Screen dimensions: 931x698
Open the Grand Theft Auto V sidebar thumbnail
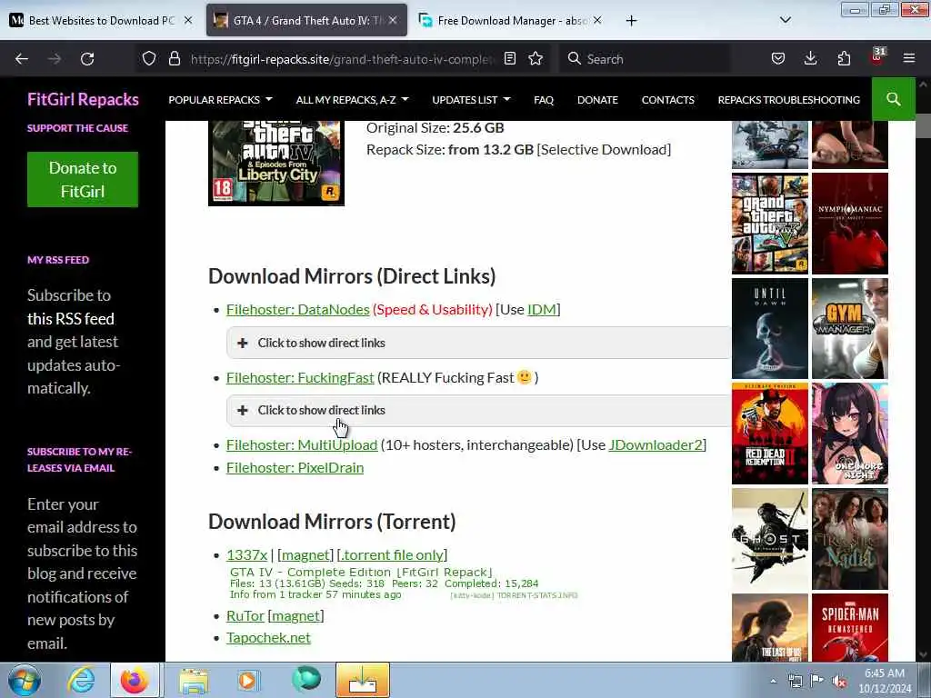pyautogui.click(x=769, y=224)
